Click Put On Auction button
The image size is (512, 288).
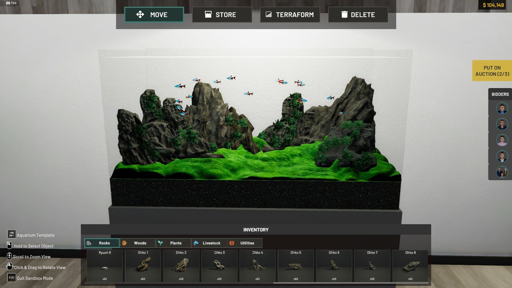[x=492, y=71]
